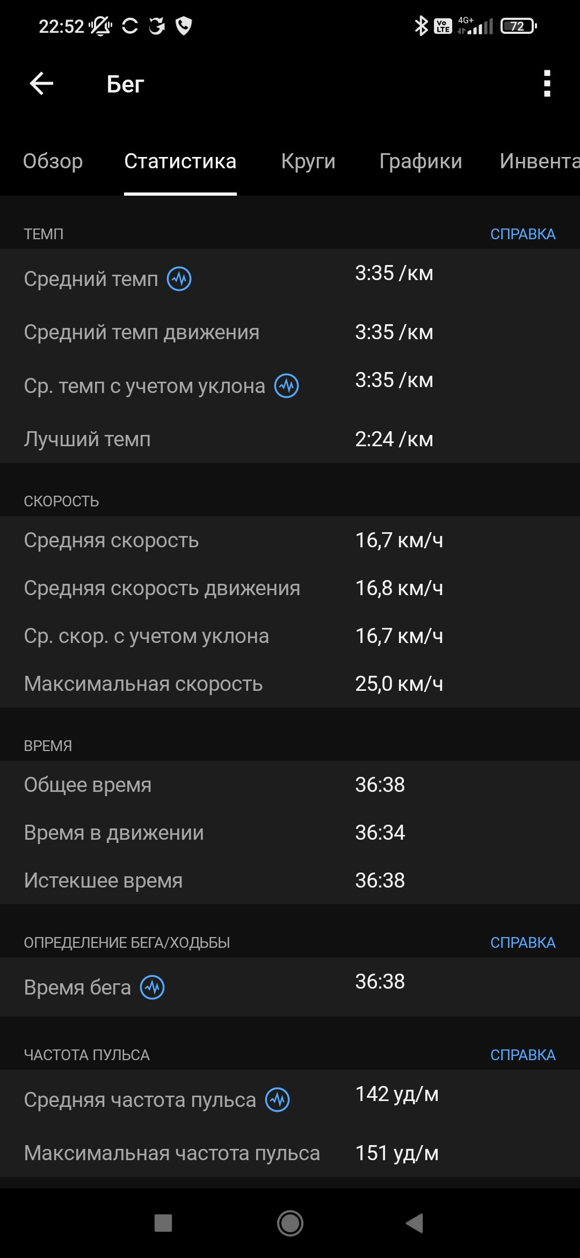Tap the pulse icon beside Ср. темп с учетом уклона
Screen dimensions: 580x1258
point(287,386)
